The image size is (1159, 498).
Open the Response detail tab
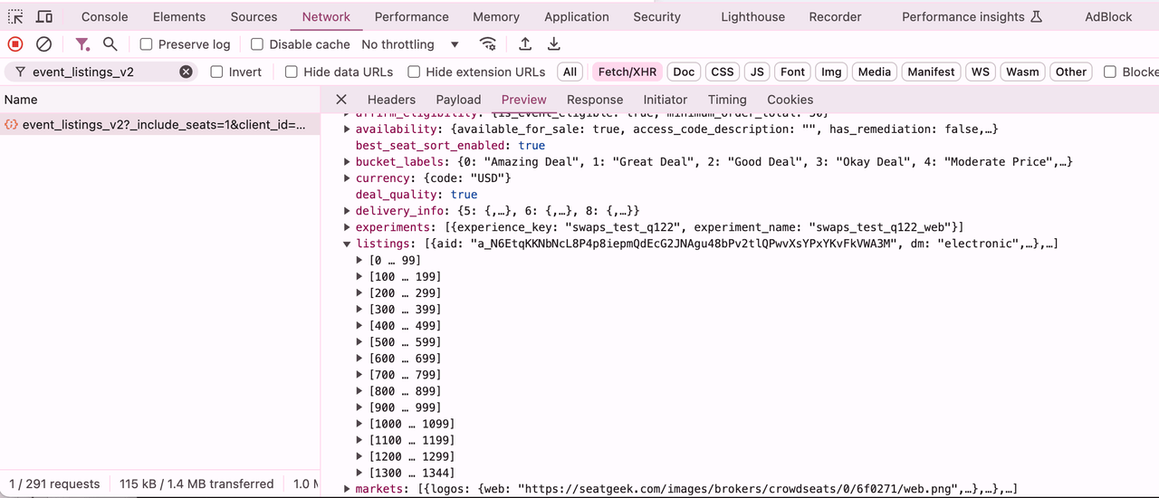[x=595, y=100]
